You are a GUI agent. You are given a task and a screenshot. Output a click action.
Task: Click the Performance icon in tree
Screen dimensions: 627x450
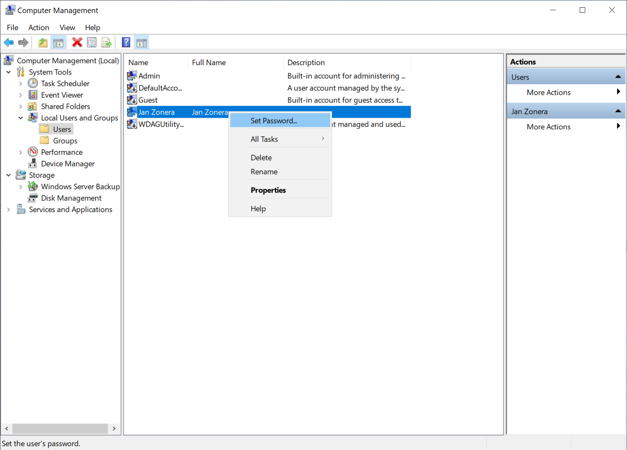click(33, 152)
